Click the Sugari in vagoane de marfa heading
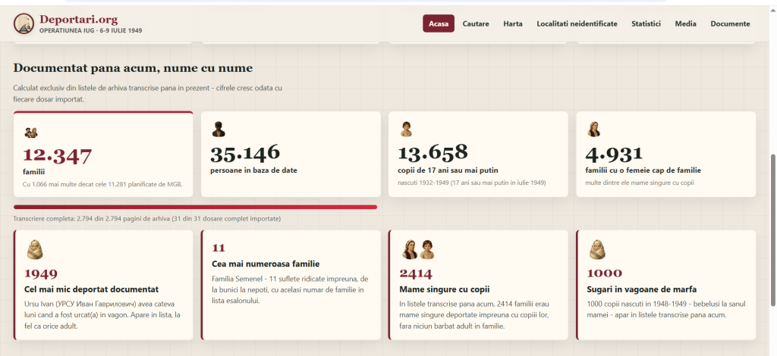Screen dimensions: 777x356 pos(642,289)
